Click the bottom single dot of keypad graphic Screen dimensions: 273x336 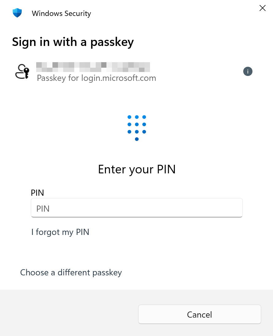137,139
